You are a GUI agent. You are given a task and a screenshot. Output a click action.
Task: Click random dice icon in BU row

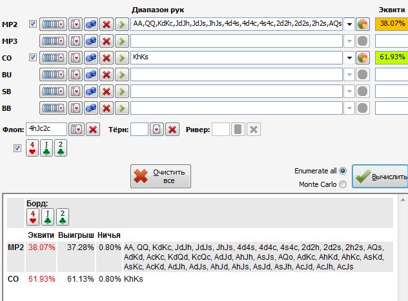(x=91, y=75)
